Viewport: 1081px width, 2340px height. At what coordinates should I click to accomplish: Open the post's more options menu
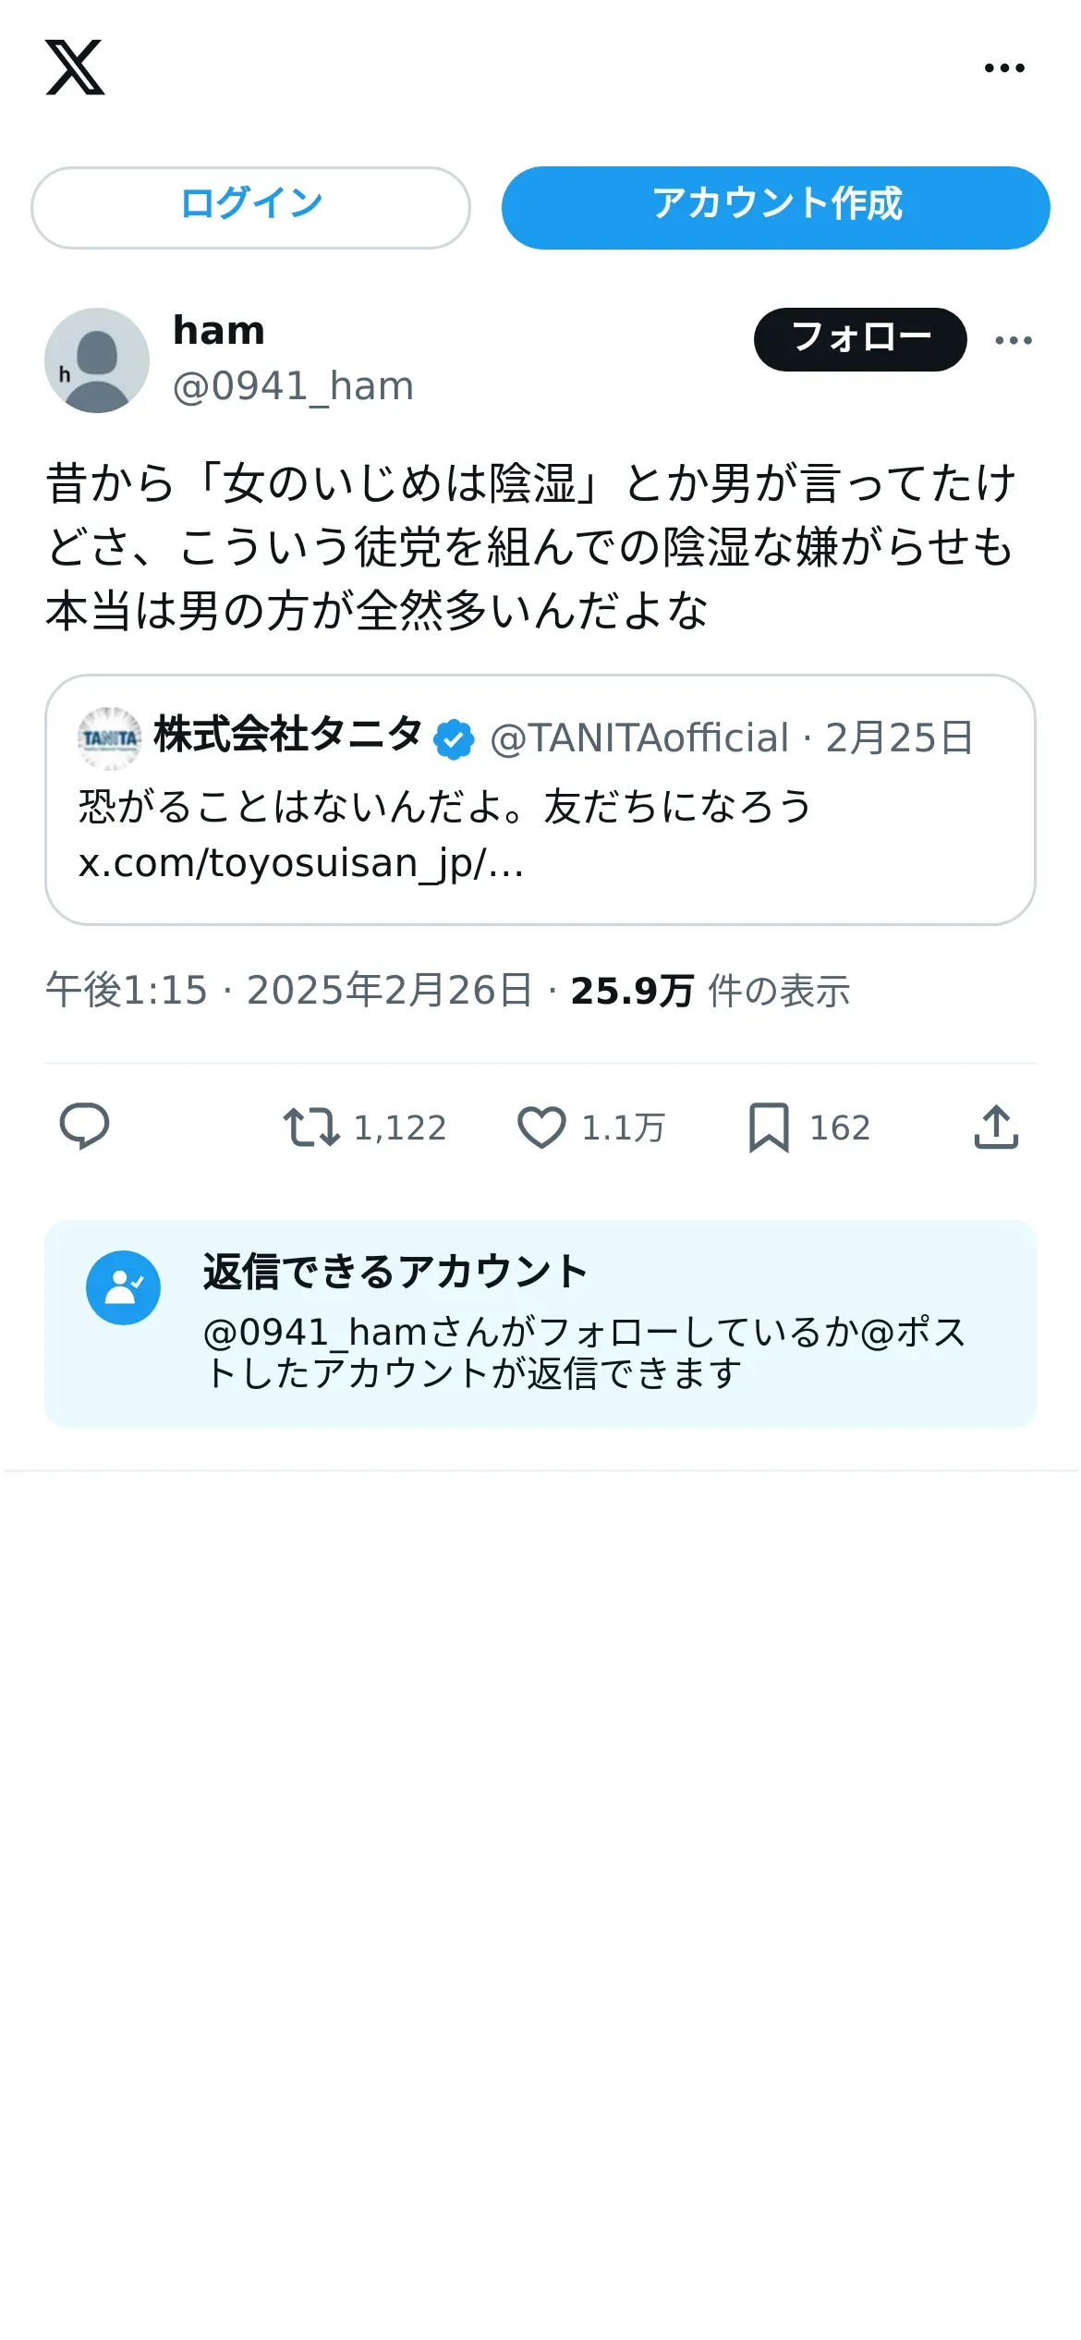(1014, 340)
